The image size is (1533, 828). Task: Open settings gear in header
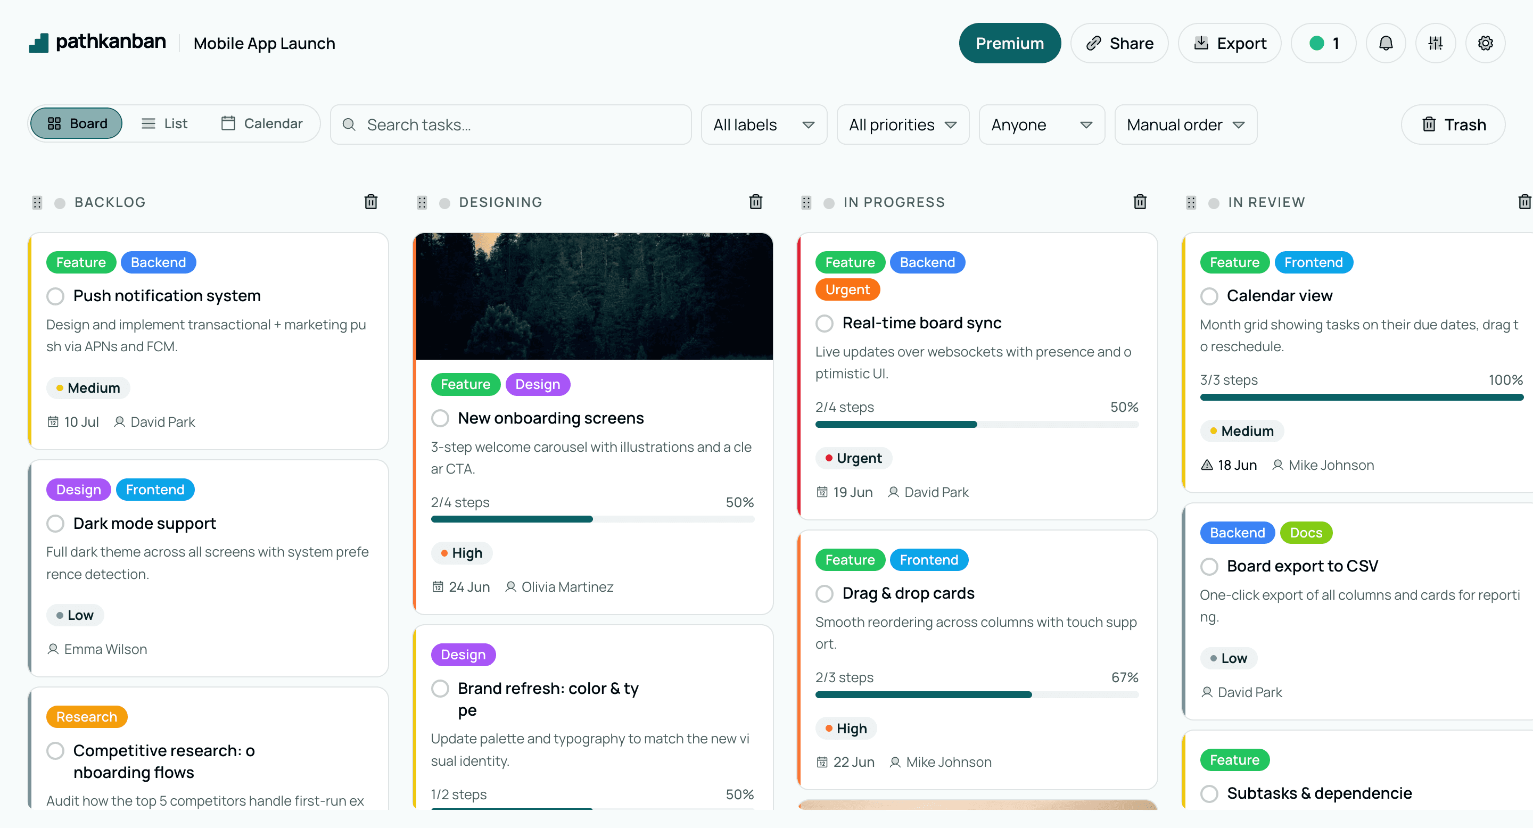point(1486,44)
